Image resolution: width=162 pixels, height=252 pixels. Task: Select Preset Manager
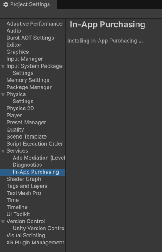pos(26,123)
